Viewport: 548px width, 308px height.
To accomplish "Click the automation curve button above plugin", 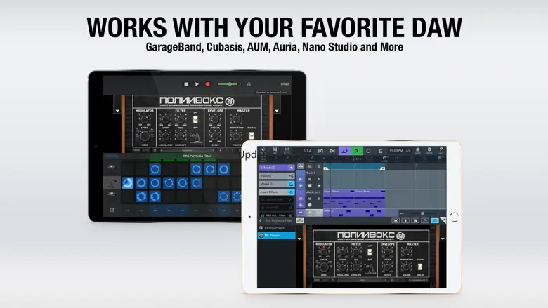I will pyautogui.click(x=425, y=220).
